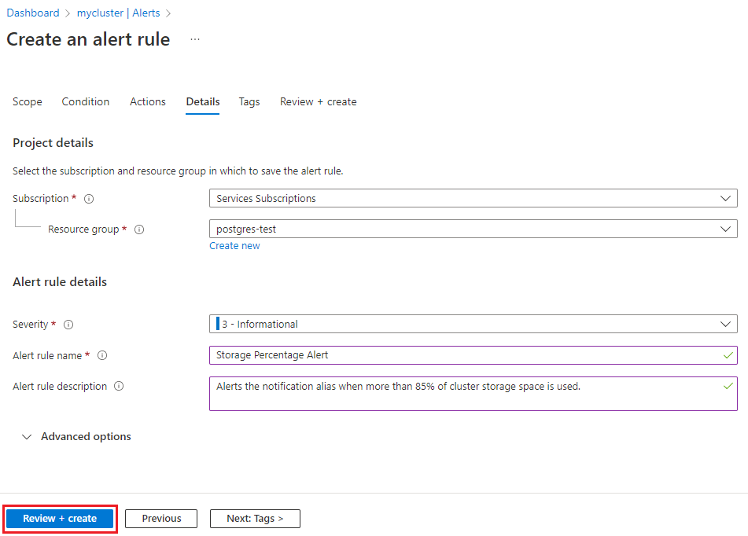This screenshot has height=536, width=748.
Task: Click the Create new resource group link
Action: (234, 245)
